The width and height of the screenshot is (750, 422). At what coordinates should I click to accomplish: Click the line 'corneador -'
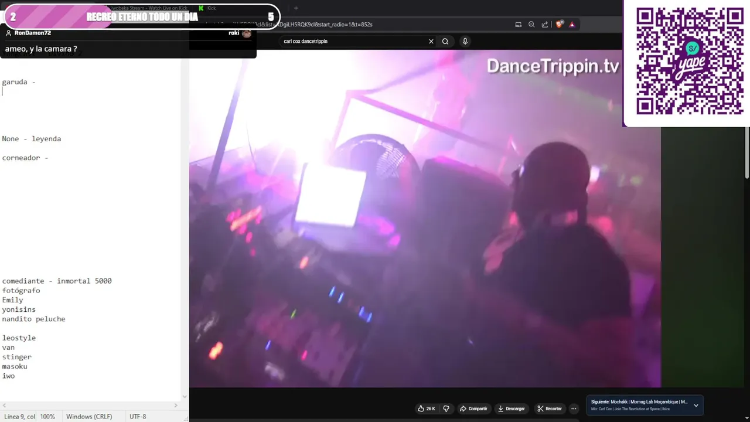coord(25,158)
